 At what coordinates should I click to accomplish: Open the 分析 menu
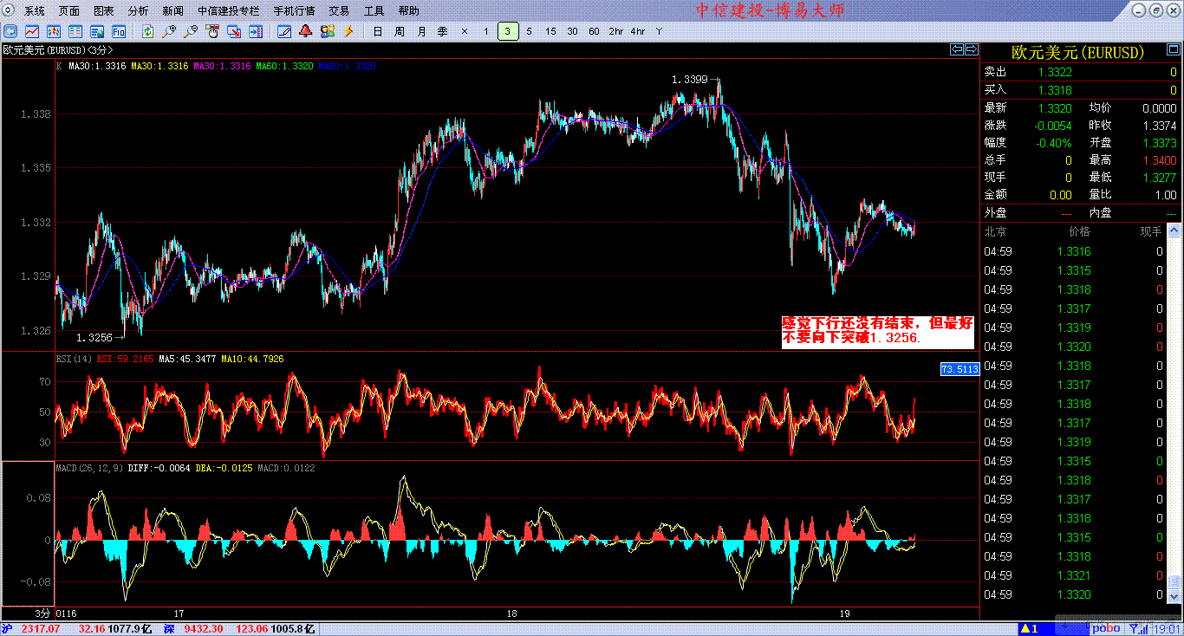[138, 11]
